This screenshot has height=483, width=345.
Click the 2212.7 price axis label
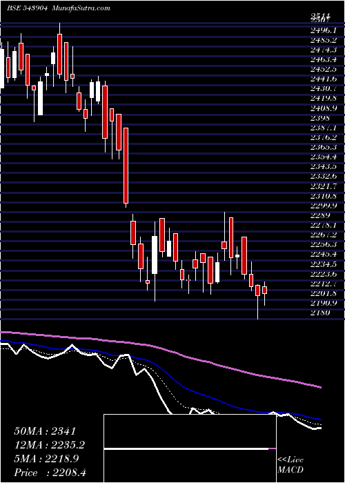tap(324, 284)
